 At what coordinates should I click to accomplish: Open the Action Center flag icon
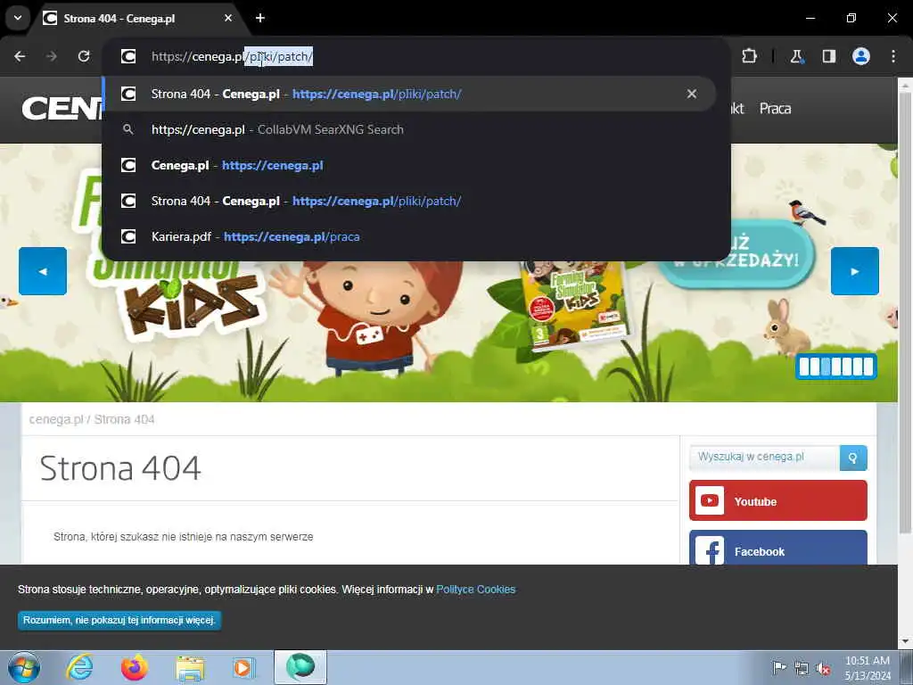(x=778, y=668)
